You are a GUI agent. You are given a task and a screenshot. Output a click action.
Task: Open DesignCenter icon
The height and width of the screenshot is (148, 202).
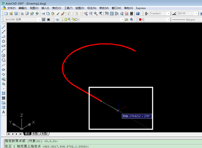coord(112,14)
